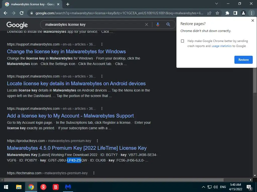Open Locate license key details Android result
Image resolution: width=257 pixels, height=192 pixels.
(76, 83)
